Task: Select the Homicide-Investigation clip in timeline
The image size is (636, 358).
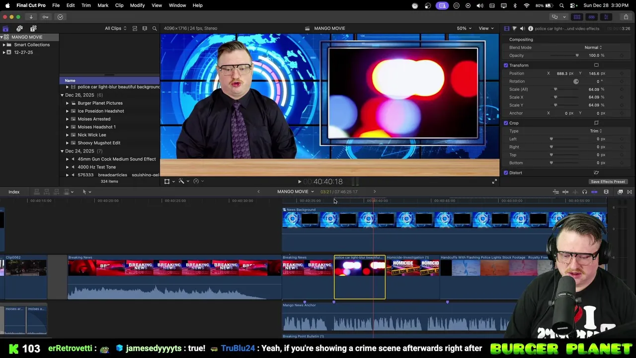Action: point(413,277)
